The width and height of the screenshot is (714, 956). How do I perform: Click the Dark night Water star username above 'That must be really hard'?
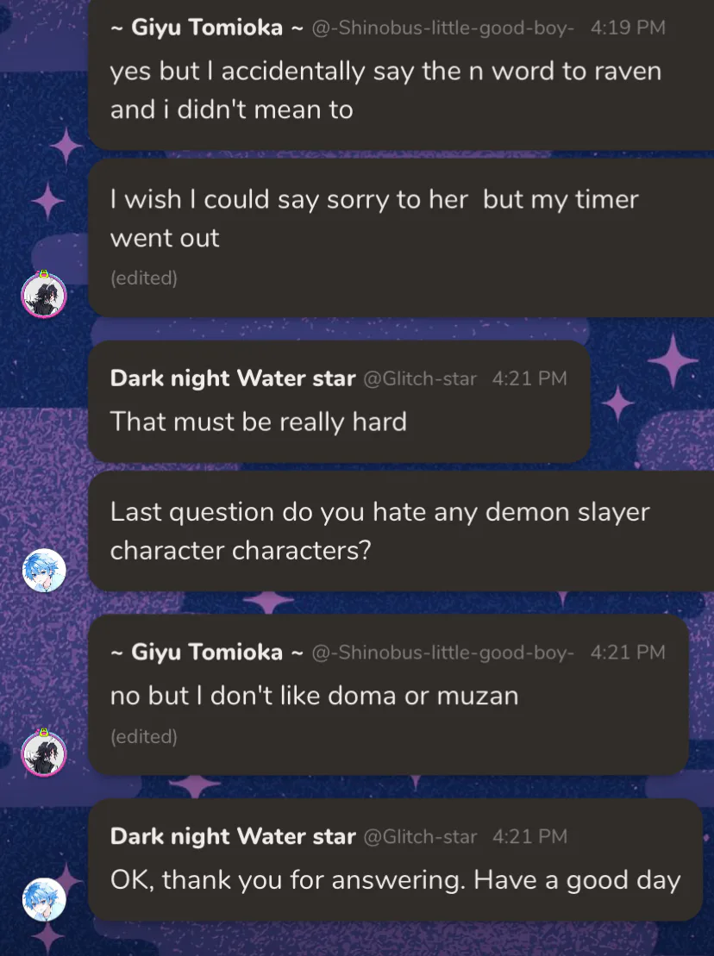click(x=233, y=378)
